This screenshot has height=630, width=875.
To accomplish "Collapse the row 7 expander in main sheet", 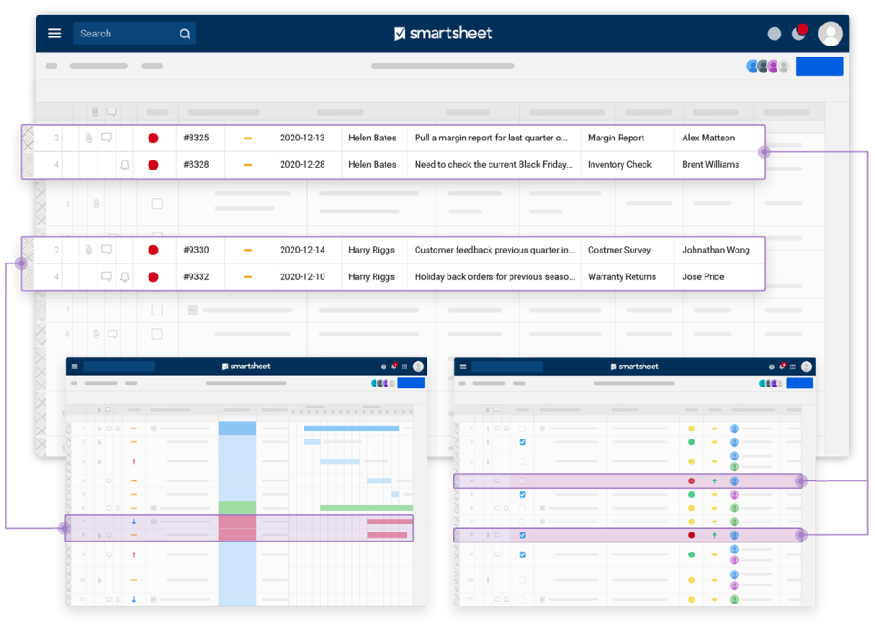I will click(192, 310).
